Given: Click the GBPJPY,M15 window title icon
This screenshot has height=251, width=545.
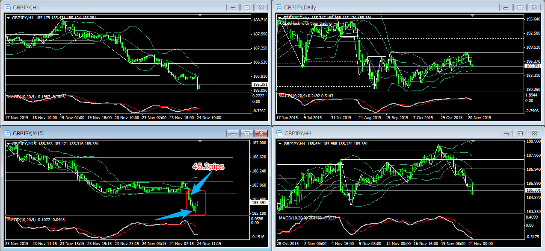Looking at the screenshot, I should click(6, 133).
